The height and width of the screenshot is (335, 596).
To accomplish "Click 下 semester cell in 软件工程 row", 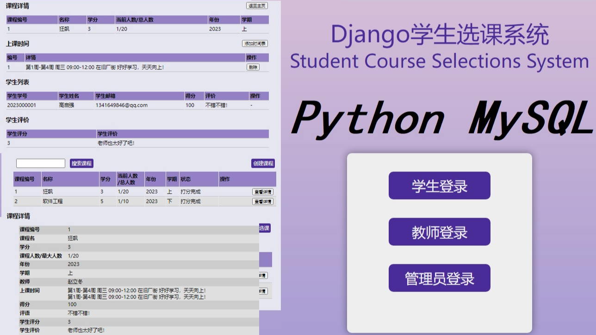I will coord(169,201).
